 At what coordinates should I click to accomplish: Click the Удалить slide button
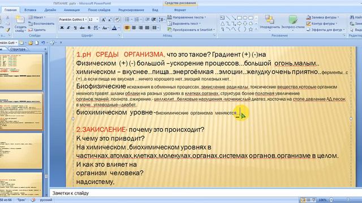[x=37, y=30]
